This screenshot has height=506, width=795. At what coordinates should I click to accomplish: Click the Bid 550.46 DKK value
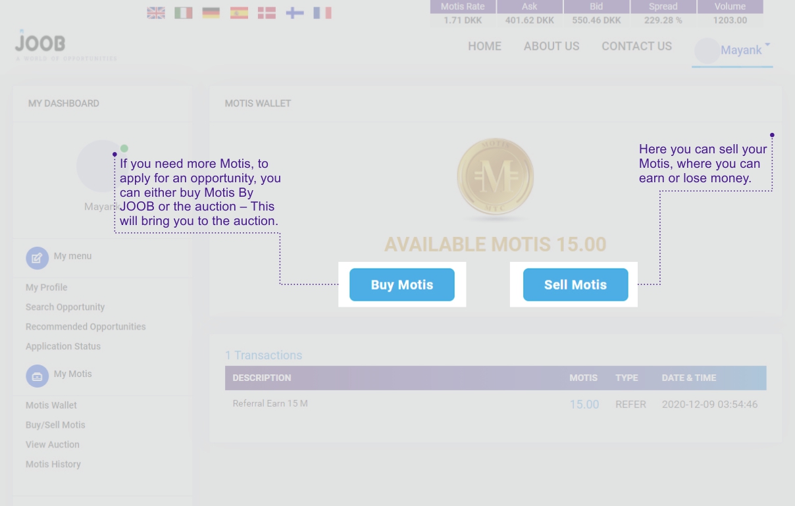[597, 20]
